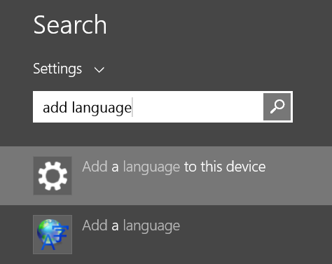Place cursor after the word 'language' in search field
Screen dimensions: 332x264
point(132,107)
